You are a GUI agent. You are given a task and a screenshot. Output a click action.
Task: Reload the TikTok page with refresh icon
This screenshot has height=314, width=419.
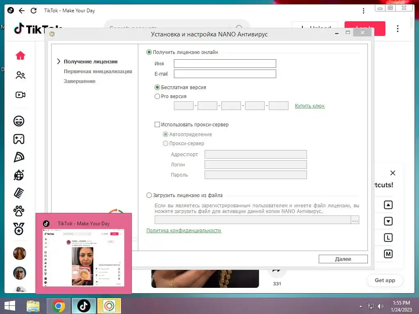pyautogui.click(x=34, y=10)
